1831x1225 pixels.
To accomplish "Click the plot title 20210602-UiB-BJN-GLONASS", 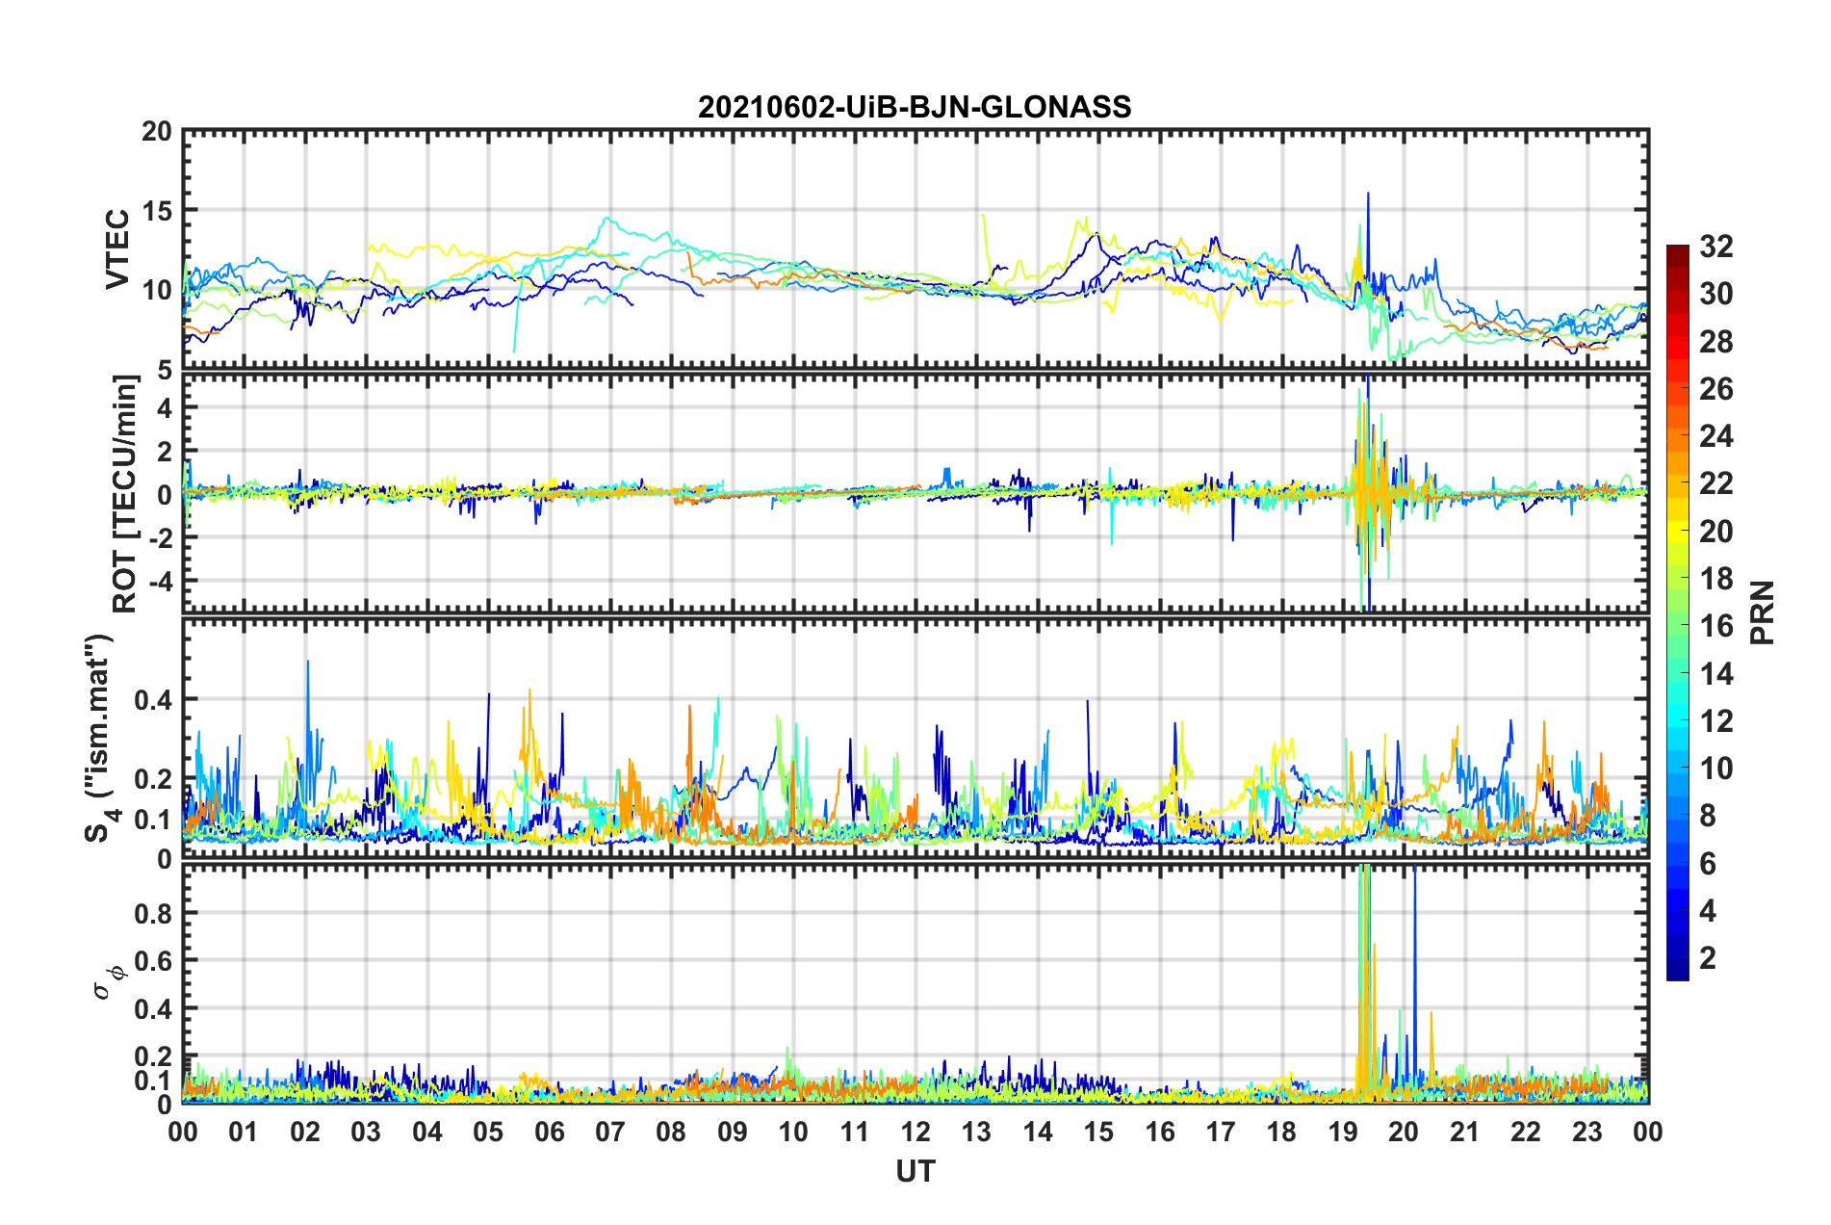I will [915, 107].
